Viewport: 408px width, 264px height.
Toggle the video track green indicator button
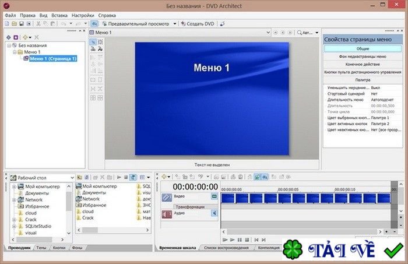pos(214,196)
